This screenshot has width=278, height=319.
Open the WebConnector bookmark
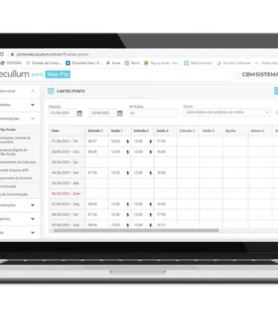click(x=198, y=63)
